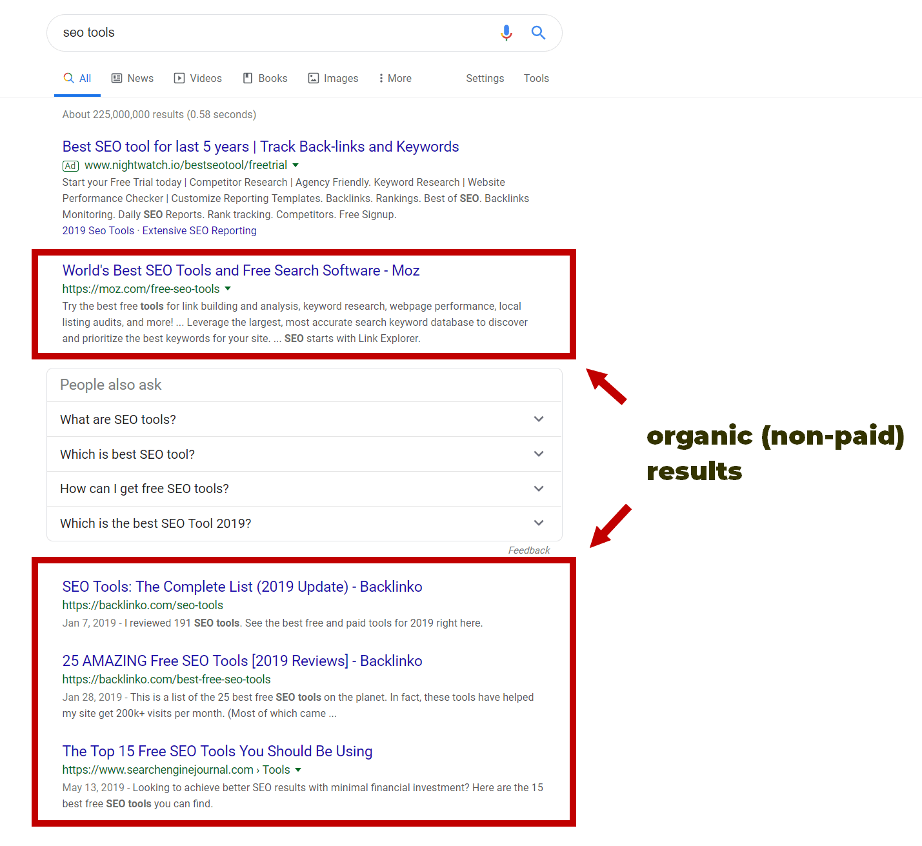The height and width of the screenshot is (846, 922).
Task: Click dropdown arrow beside searchenginejournal.com URL
Action: coord(298,770)
